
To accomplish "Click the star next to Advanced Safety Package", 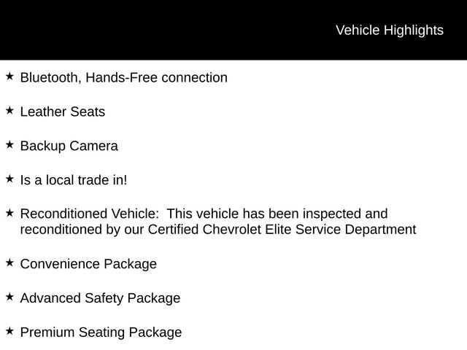I will pos(9,296).
